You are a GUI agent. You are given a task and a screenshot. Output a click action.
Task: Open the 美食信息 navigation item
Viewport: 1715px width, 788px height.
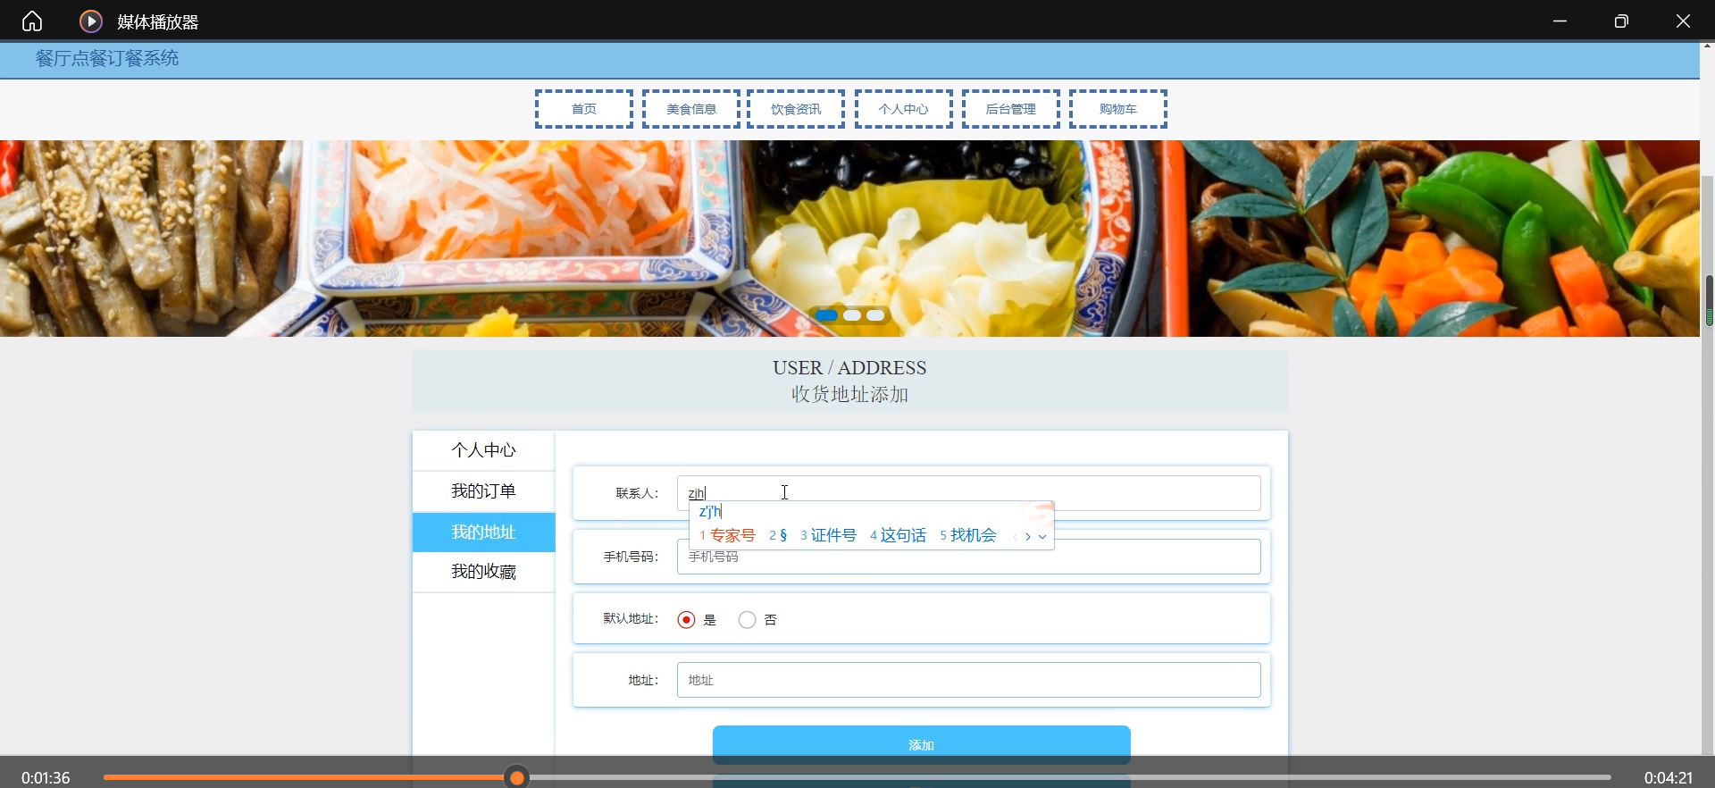point(691,109)
